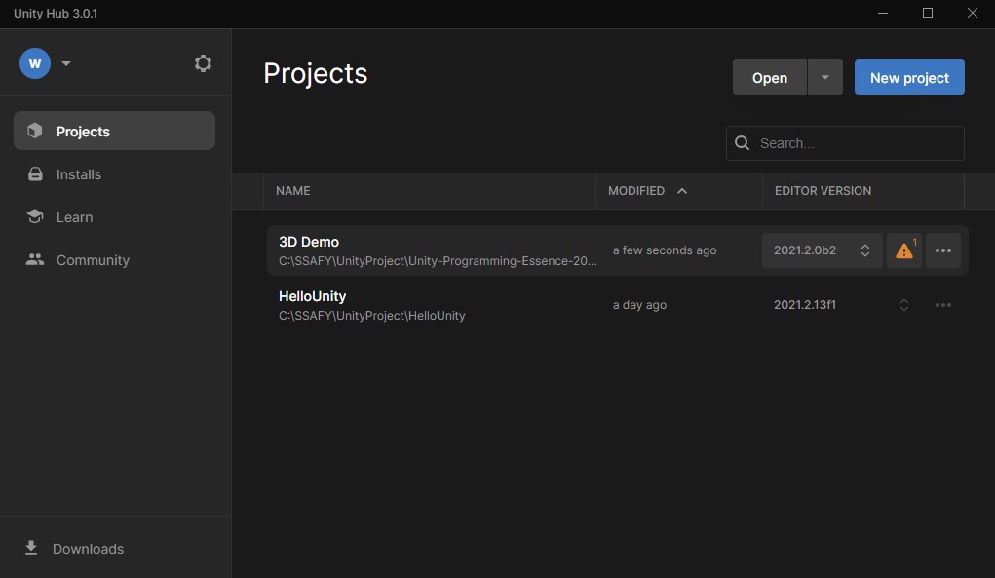Sort projects by NAME column
The height and width of the screenshot is (578, 995).
293,191
